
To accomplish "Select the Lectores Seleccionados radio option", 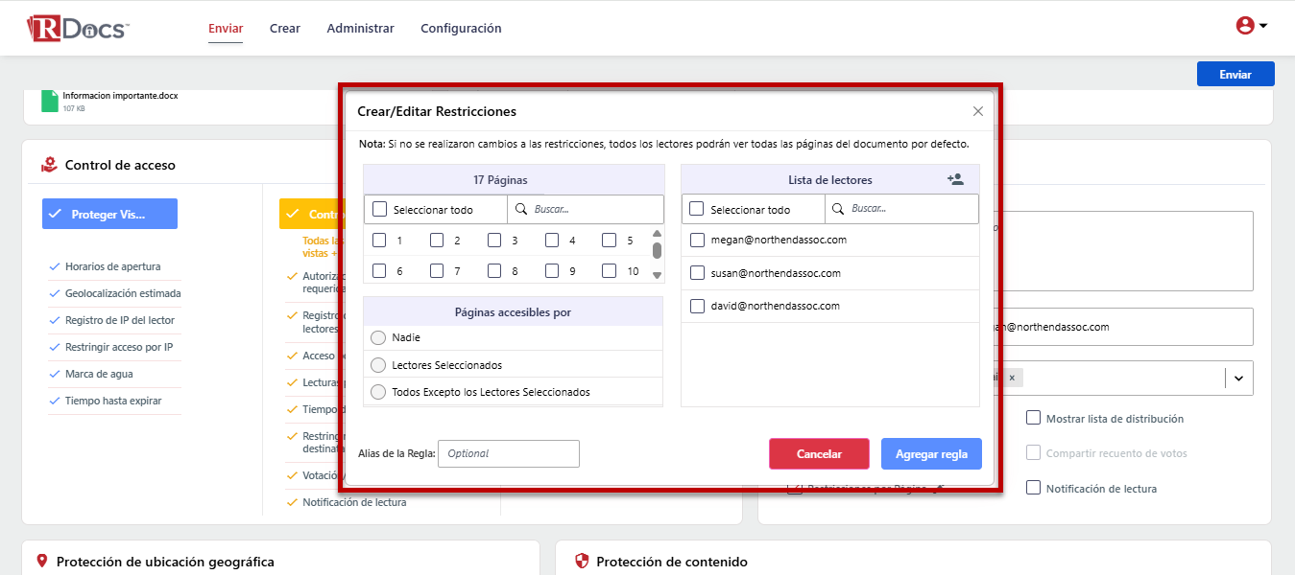I will click(x=378, y=365).
